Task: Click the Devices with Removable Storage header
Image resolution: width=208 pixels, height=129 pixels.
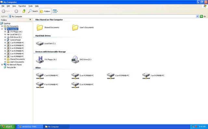Action: (x=51, y=52)
